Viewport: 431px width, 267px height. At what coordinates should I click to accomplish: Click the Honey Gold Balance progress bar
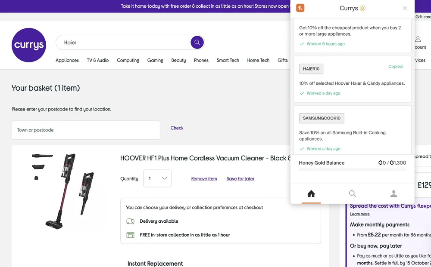(353, 170)
